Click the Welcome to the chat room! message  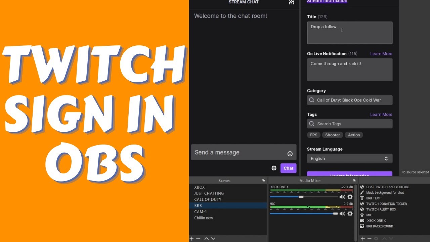pos(230,16)
